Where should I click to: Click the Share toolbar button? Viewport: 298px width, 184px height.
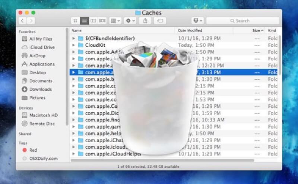coord(145,21)
